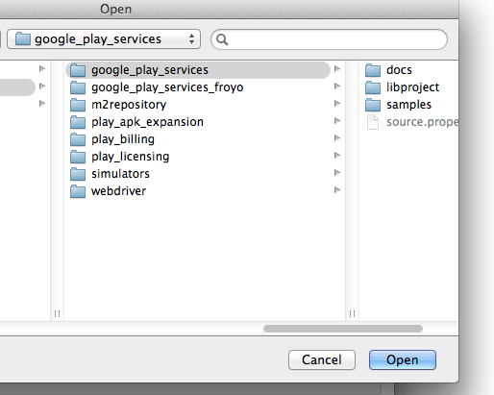
Task: Click the horizontal scrollbar thumb
Action: point(343,329)
